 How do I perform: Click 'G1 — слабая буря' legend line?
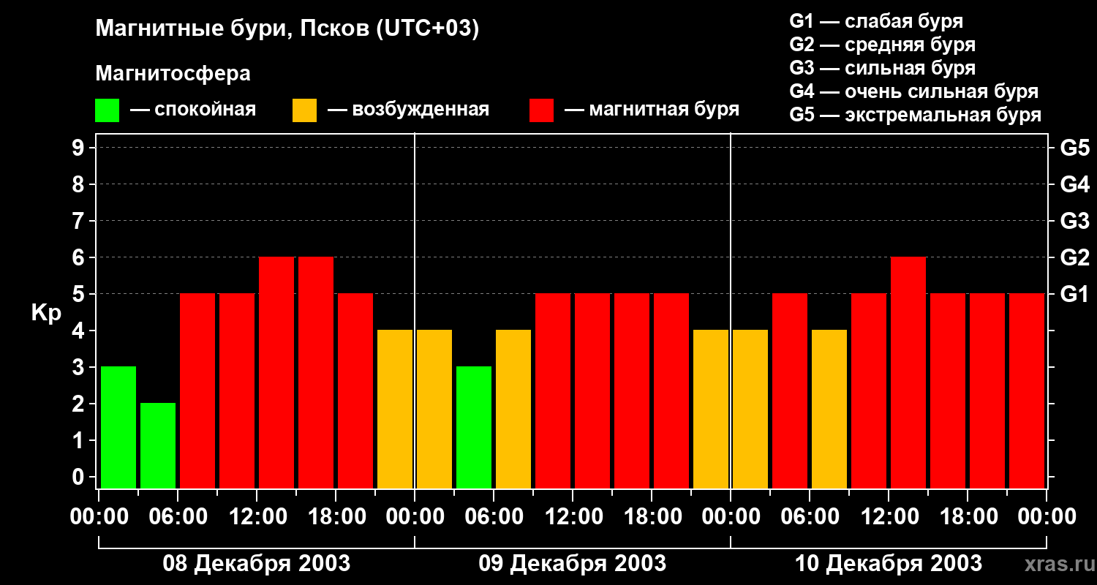pos(876,20)
